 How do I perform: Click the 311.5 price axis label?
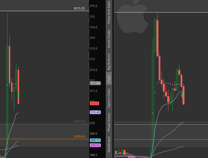tap(93, 91)
